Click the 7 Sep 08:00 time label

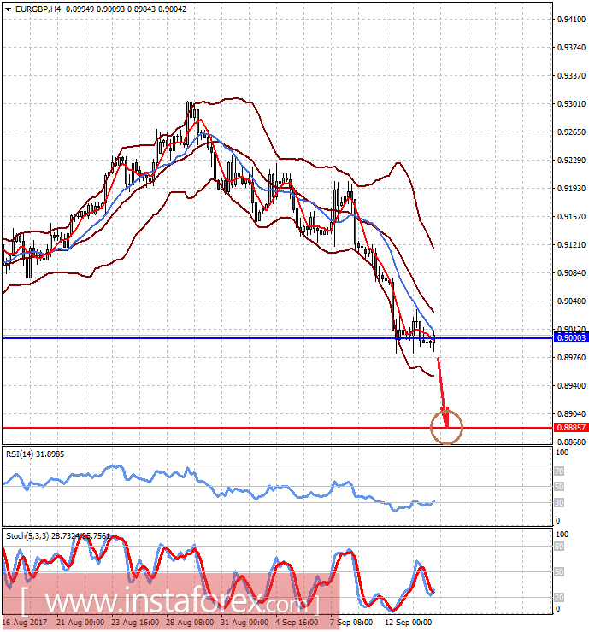(x=351, y=623)
